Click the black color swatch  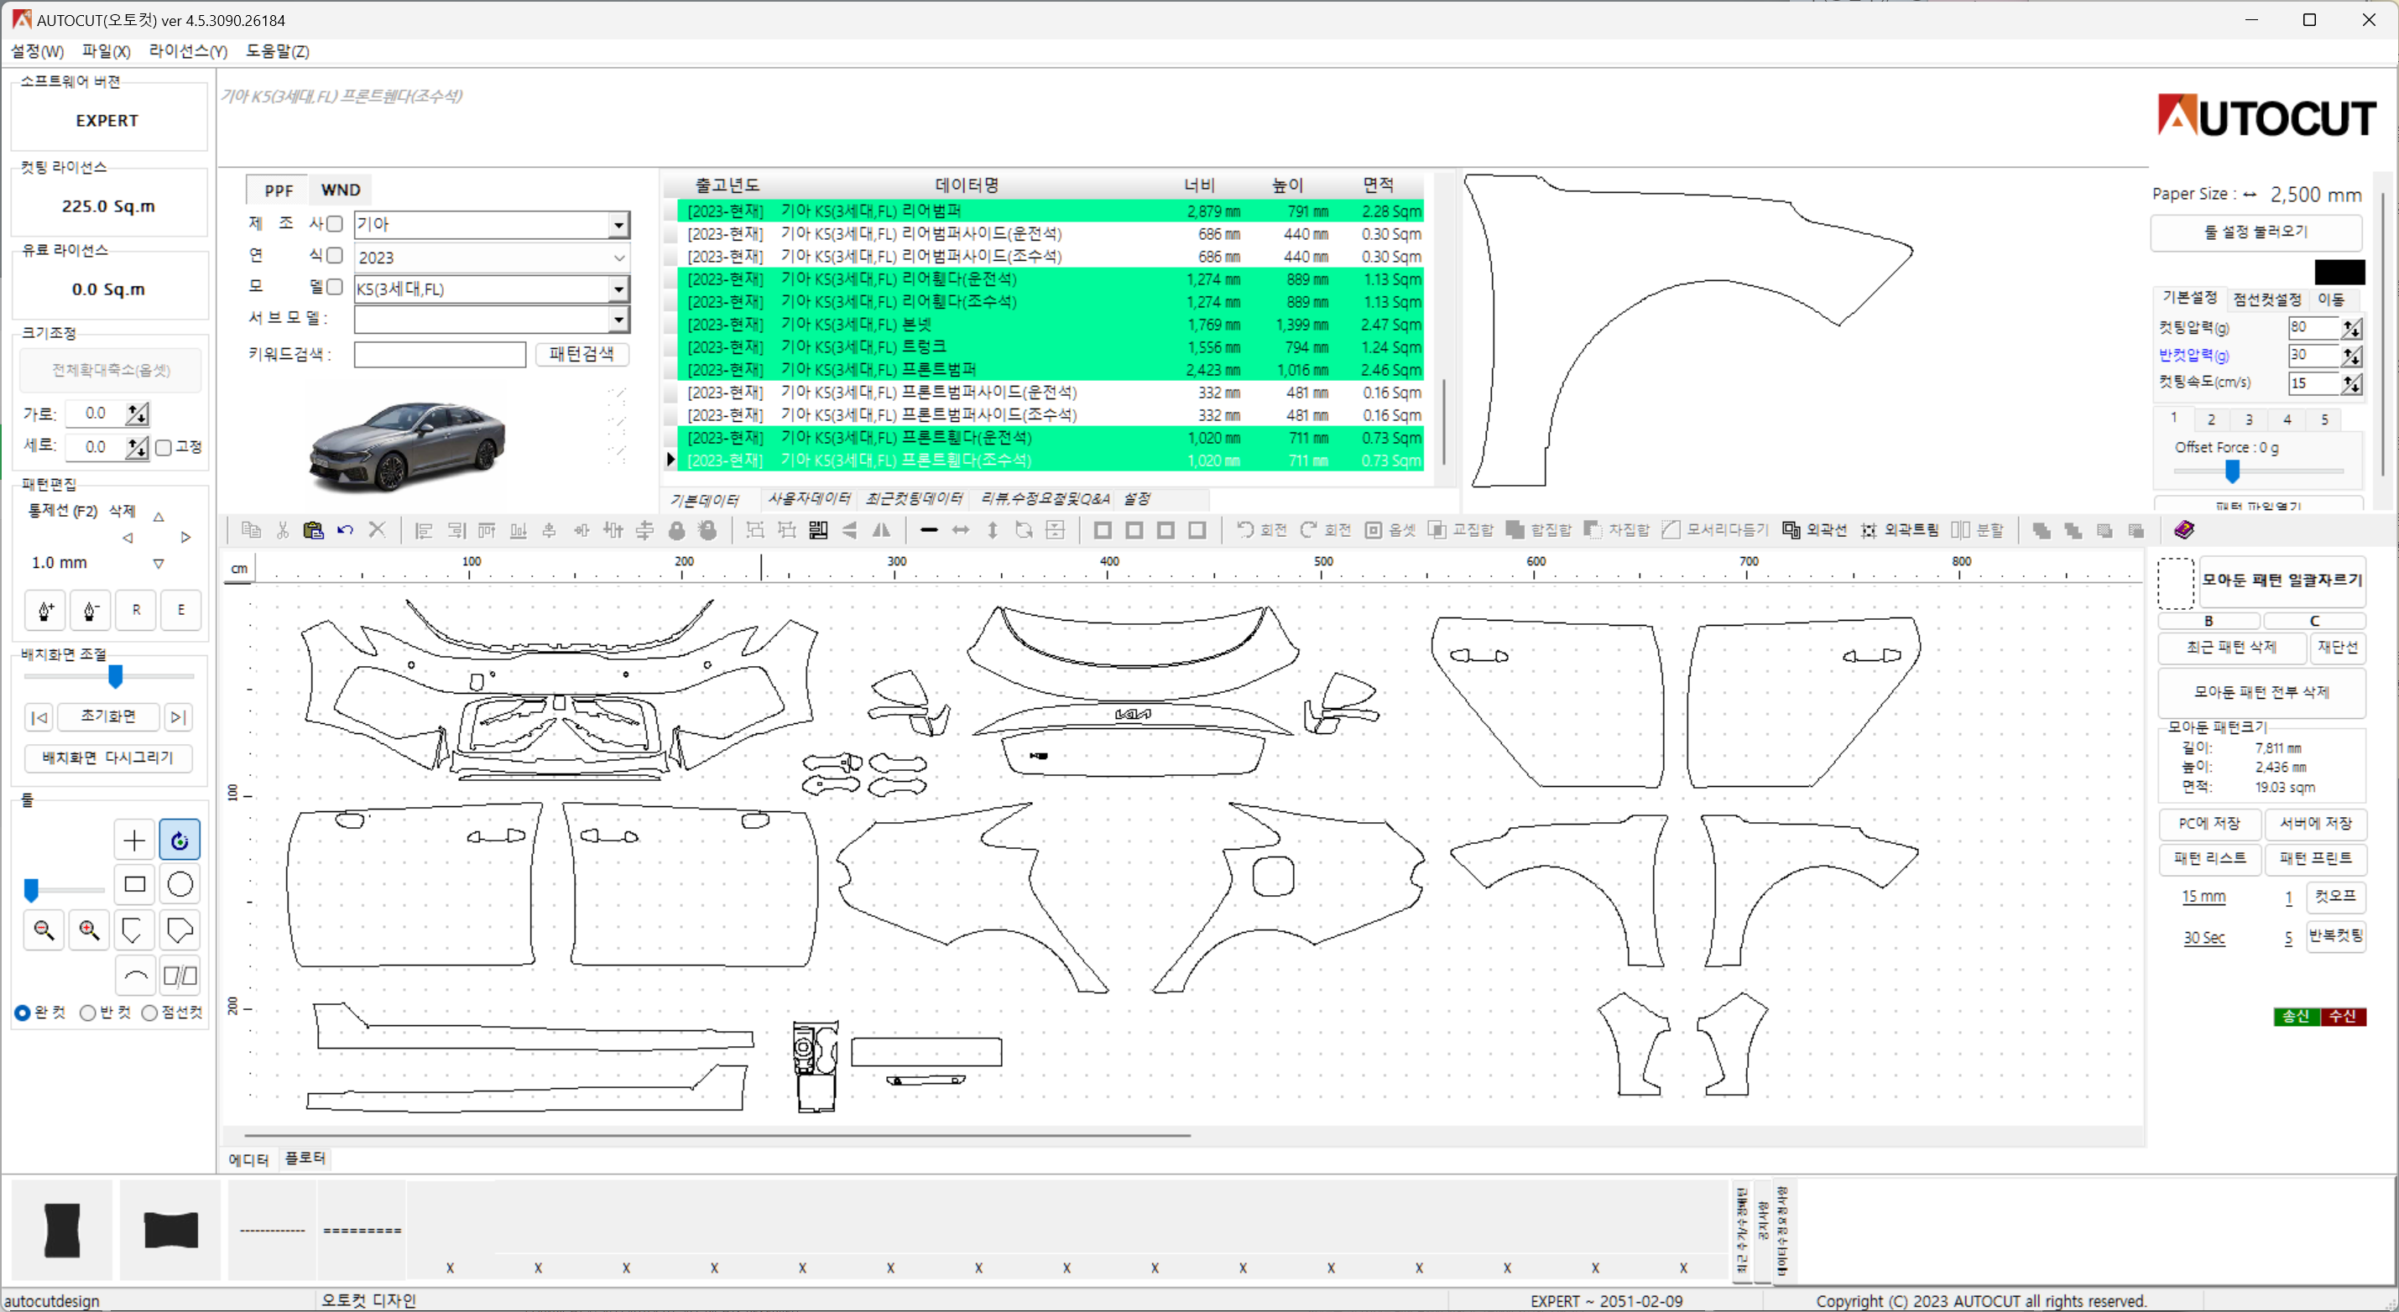tap(2340, 272)
